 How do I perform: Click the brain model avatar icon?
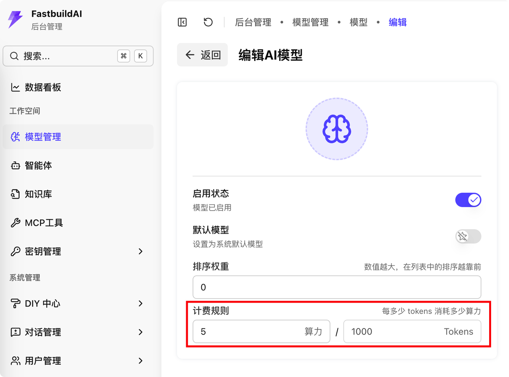pyautogui.click(x=337, y=129)
